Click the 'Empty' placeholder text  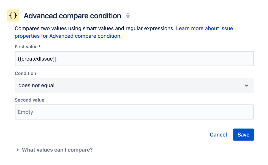pos(25,112)
